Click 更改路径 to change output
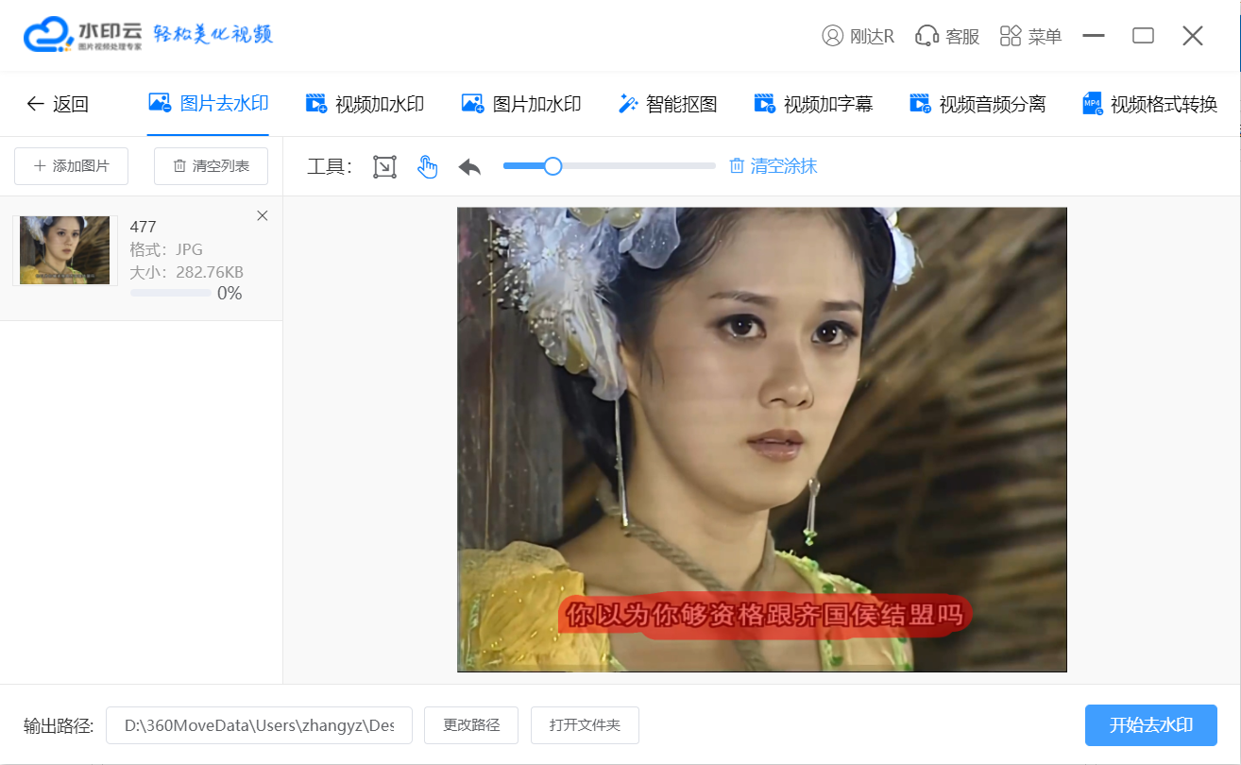This screenshot has width=1241, height=765. [471, 725]
